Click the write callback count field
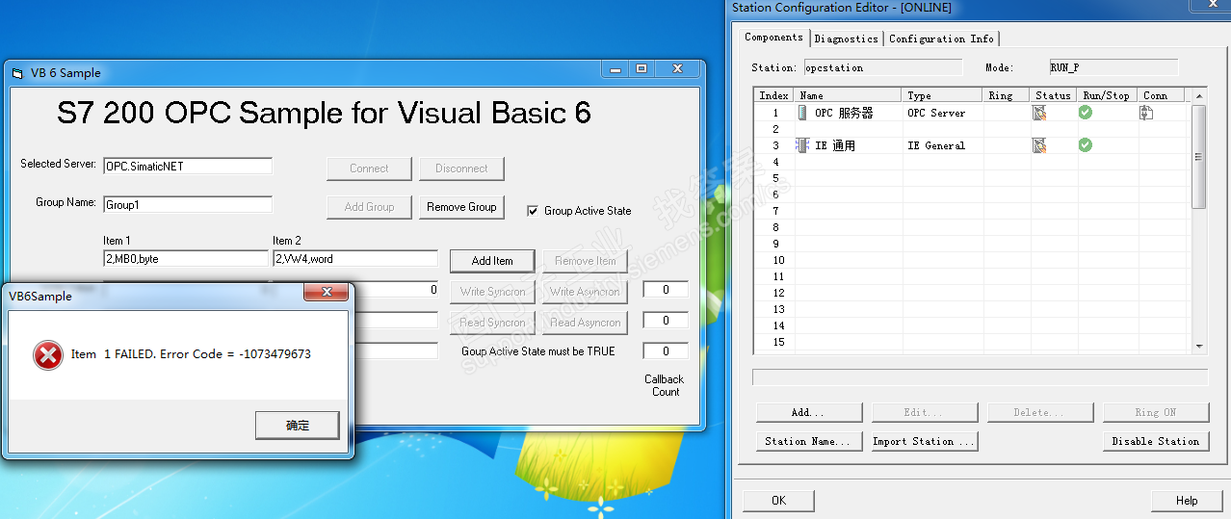Screen dimensions: 1231x519 click(x=665, y=290)
